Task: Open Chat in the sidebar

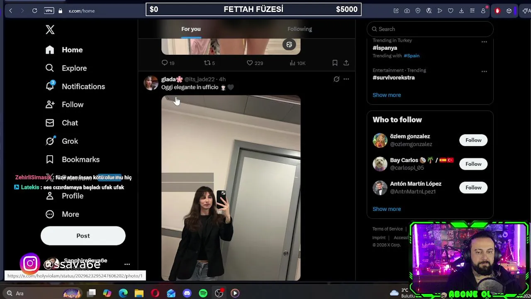Action: click(x=62, y=123)
